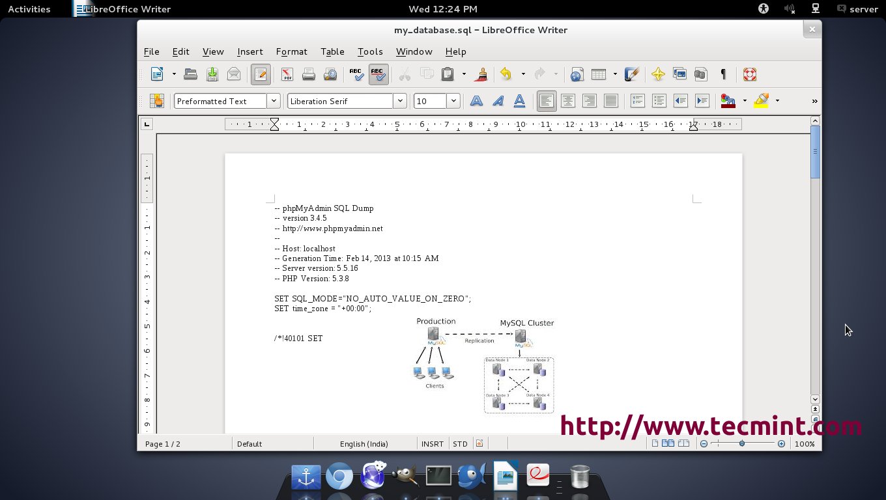Open a file with the Open folder icon
The width and height of the screenshot is (886, 500).
pos(190,74)
